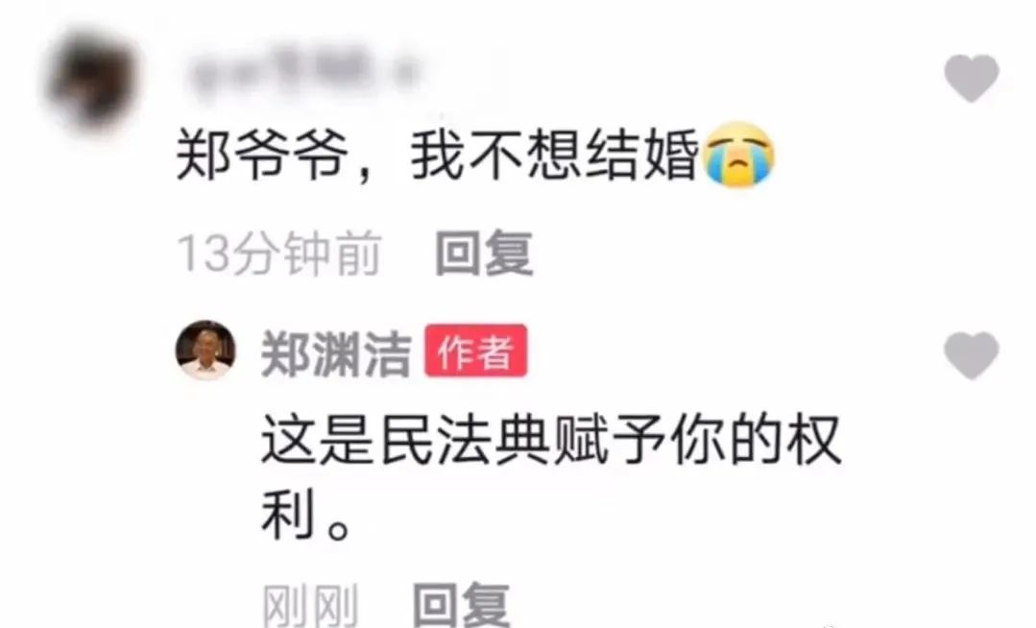Viewport: 1036px width, 628px height.
Task: Select the 刚刚 timestamp
Action: [310, 605]
